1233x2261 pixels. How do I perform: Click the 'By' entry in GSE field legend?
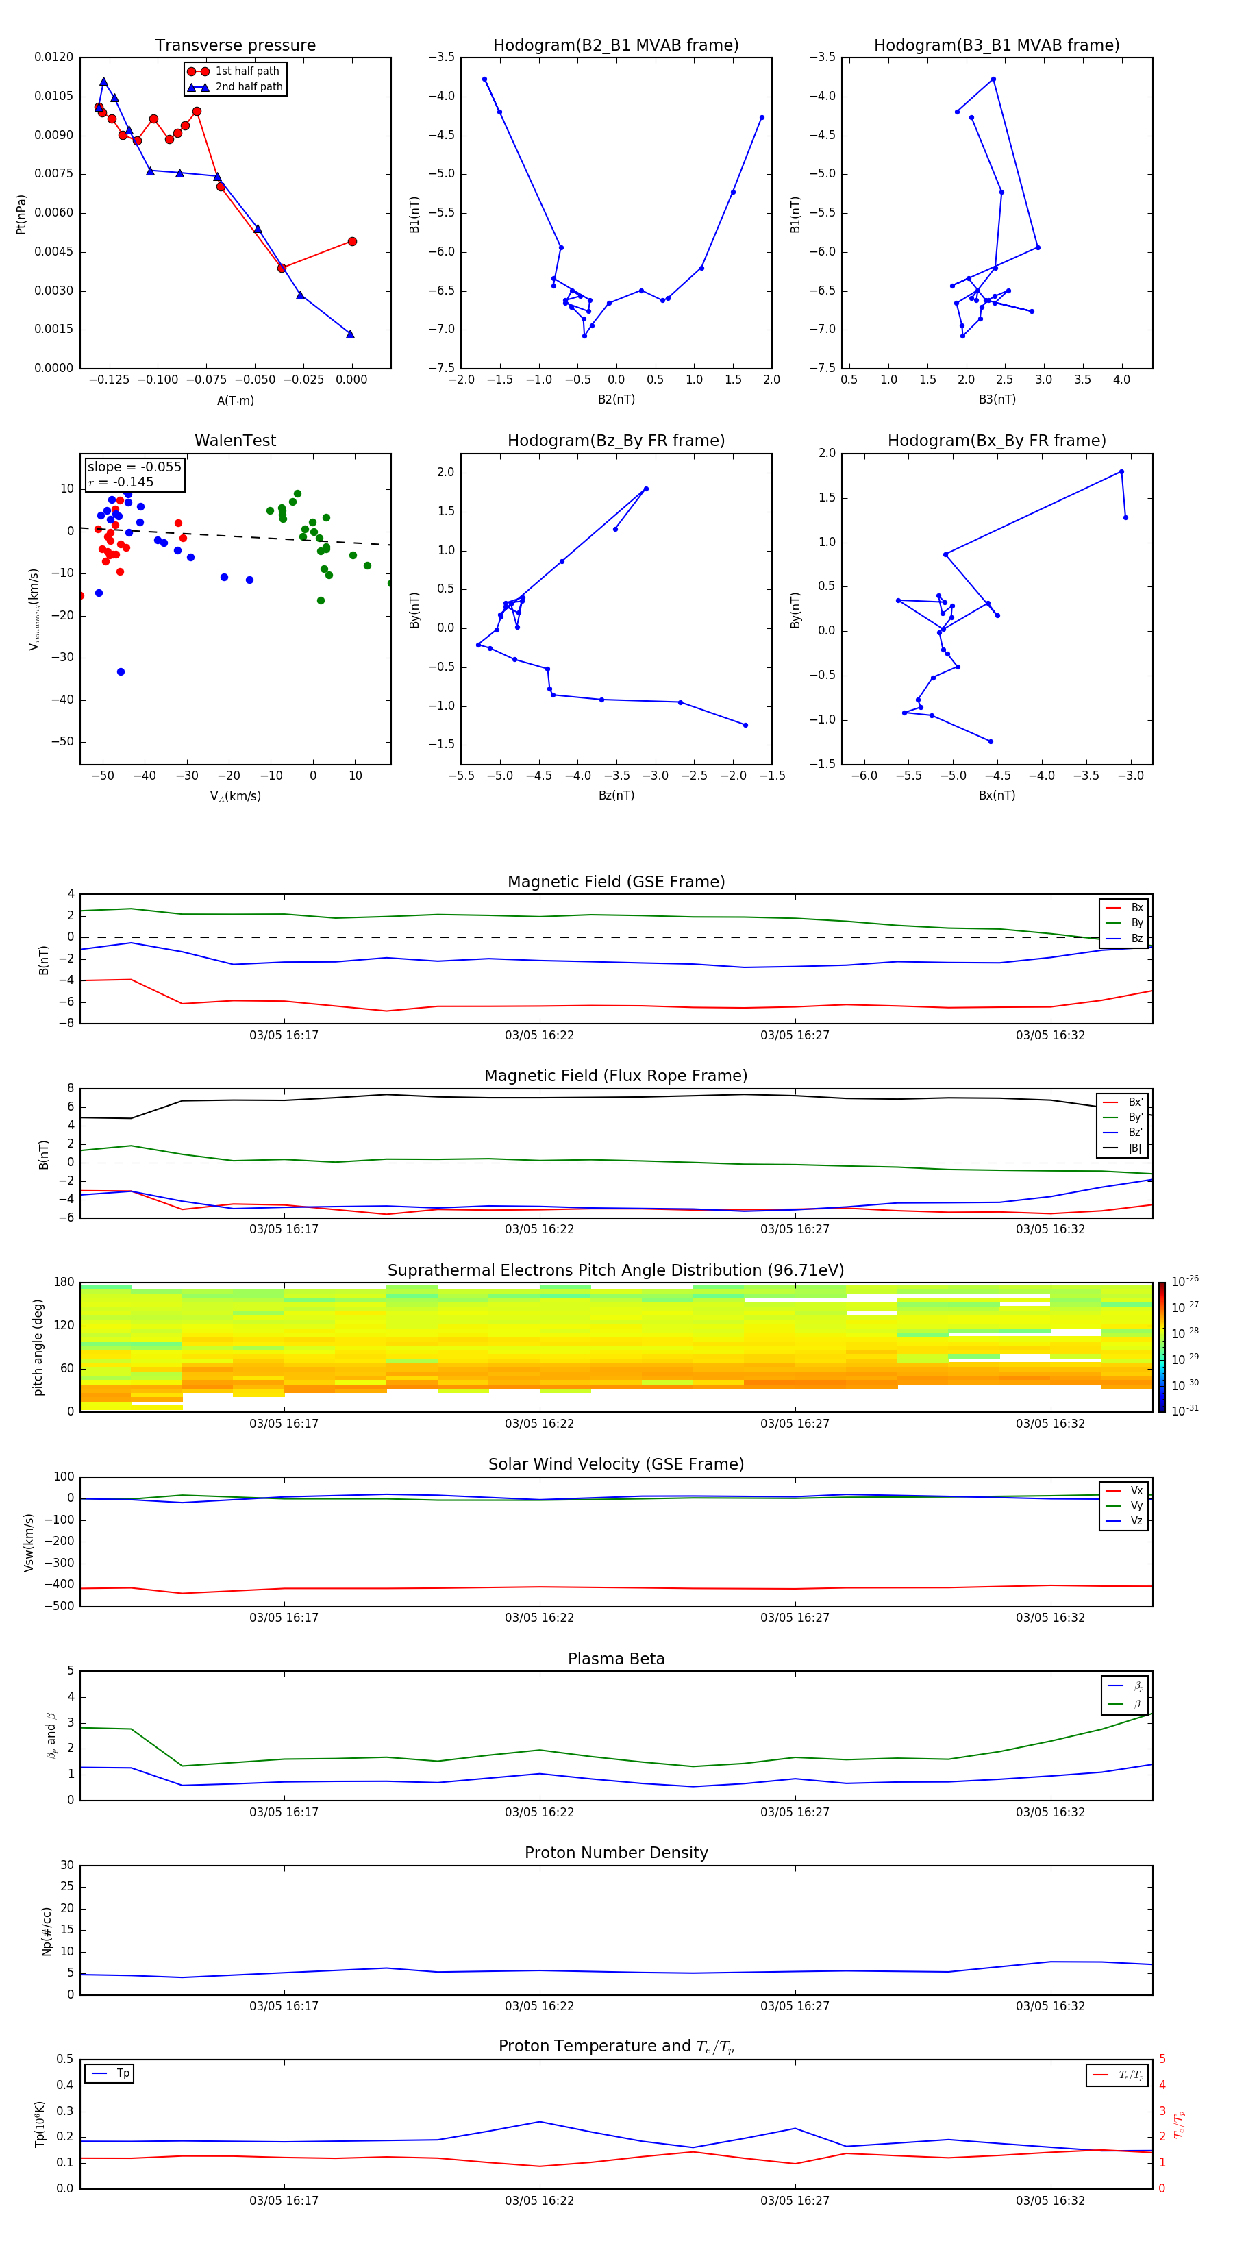click(x=1125, y=922)
